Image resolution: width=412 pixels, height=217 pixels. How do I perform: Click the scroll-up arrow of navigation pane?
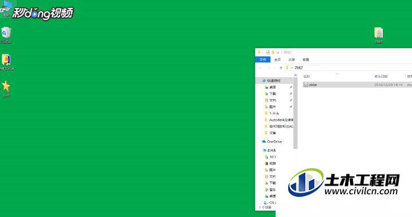pyautogui.click(x=295, y=76)
